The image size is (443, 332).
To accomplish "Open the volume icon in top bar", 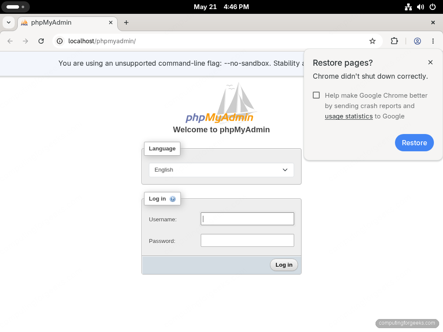I will (x=421, y=7).
